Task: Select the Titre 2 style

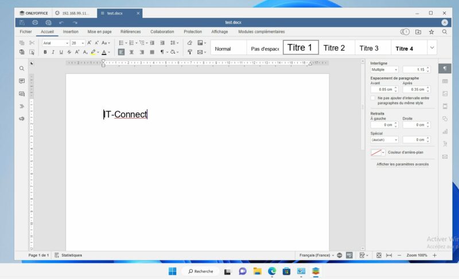Action: coord(337,48)
